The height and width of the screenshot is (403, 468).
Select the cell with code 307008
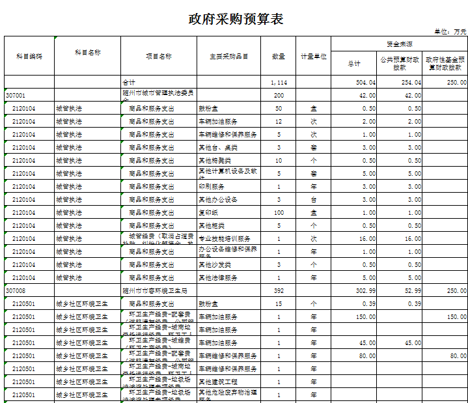click(29, 290)
